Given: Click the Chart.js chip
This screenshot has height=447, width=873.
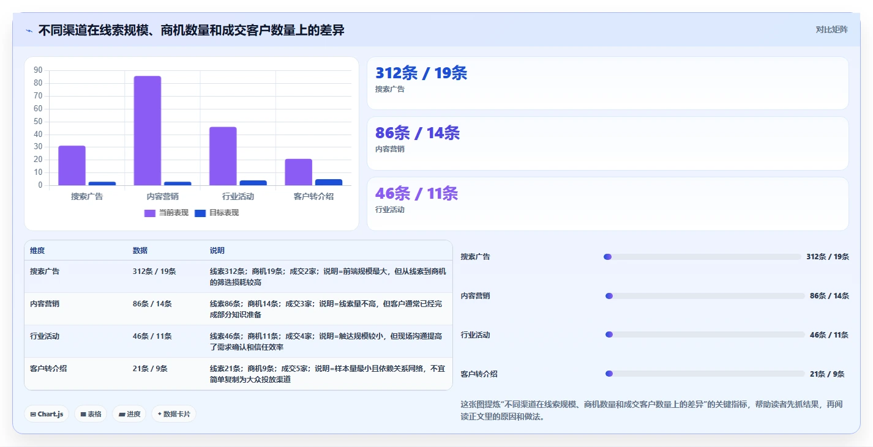Looking at the screenshot, I should [47, 414].
